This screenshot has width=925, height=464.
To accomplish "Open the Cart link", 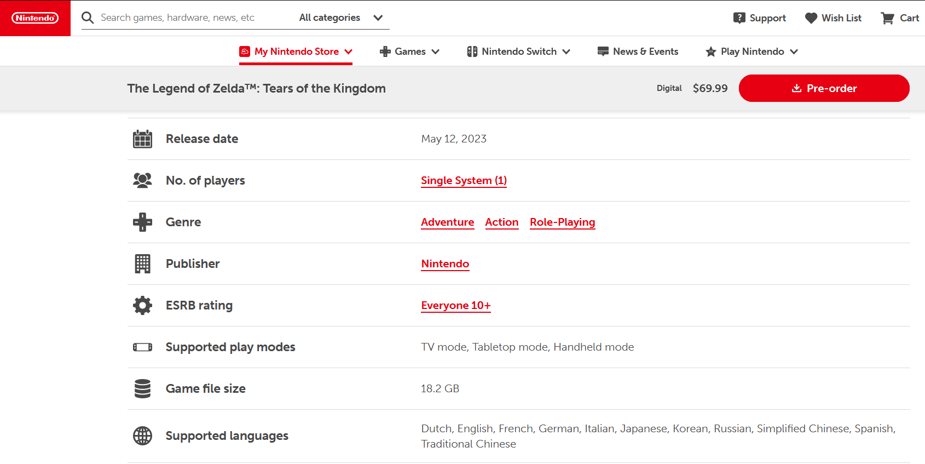I will coord(900,18).
